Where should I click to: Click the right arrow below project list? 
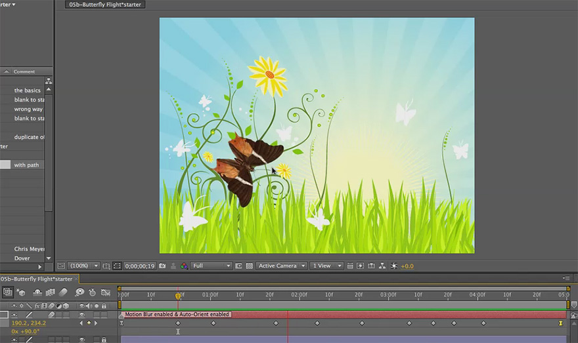40,267
